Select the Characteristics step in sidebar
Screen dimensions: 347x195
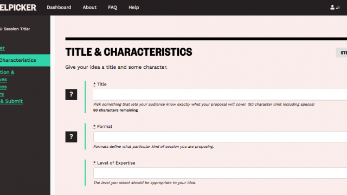(25, 60)
